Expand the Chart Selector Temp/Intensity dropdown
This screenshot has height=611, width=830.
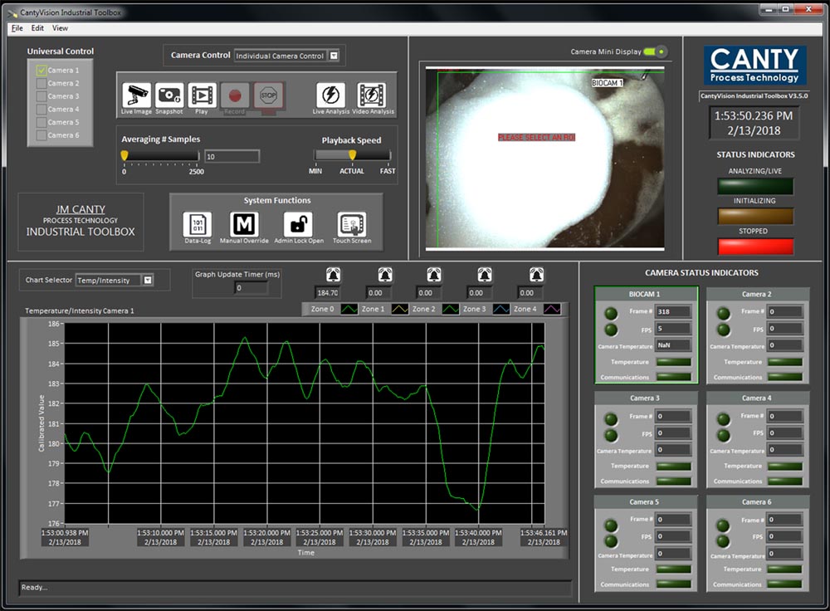148,281
